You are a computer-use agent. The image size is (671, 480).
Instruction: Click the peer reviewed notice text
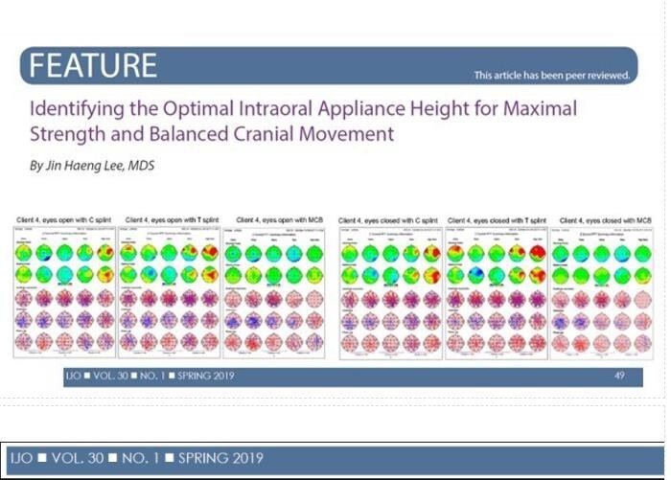click(551, 76)
